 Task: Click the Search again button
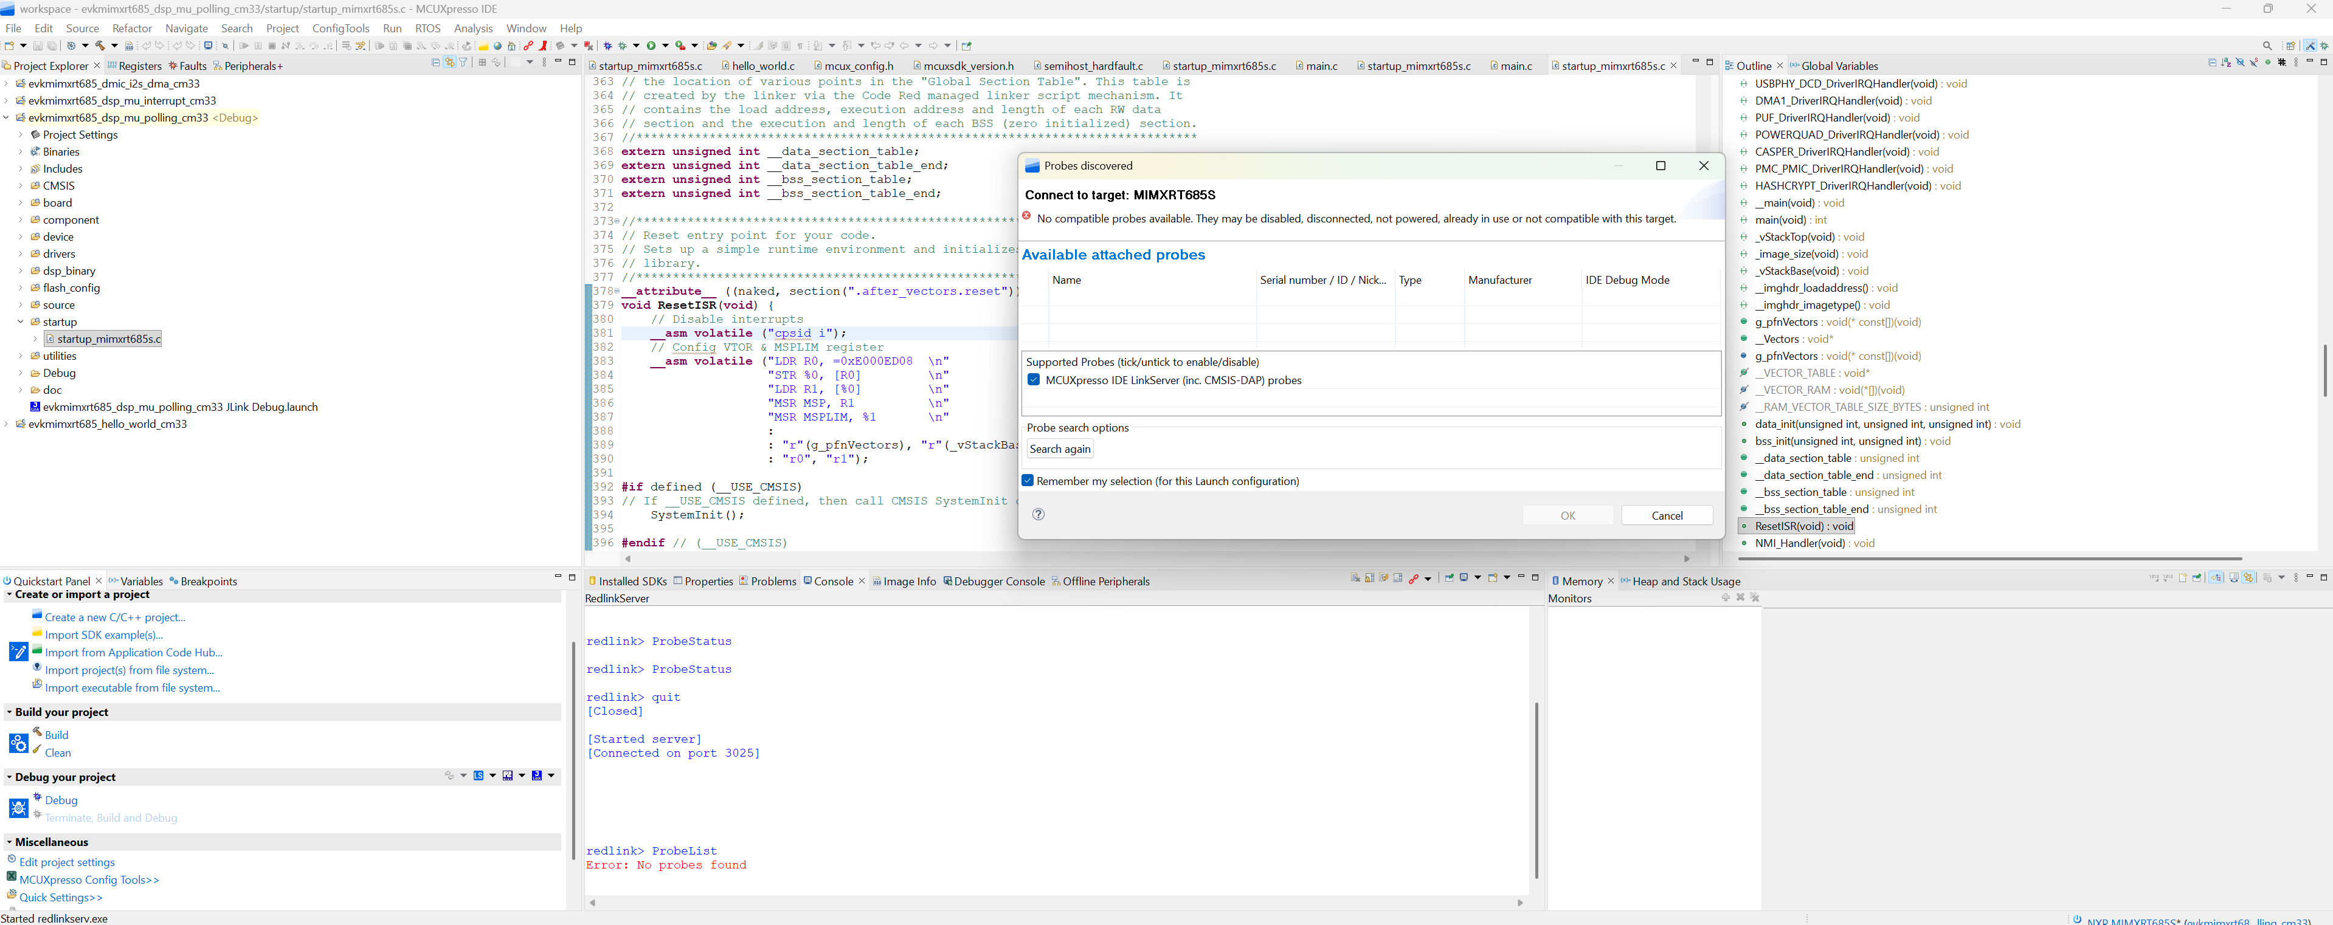point(1060,449)
